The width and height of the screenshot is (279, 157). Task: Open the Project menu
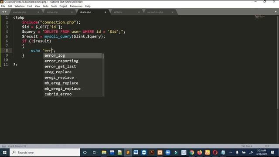point(63,6)
